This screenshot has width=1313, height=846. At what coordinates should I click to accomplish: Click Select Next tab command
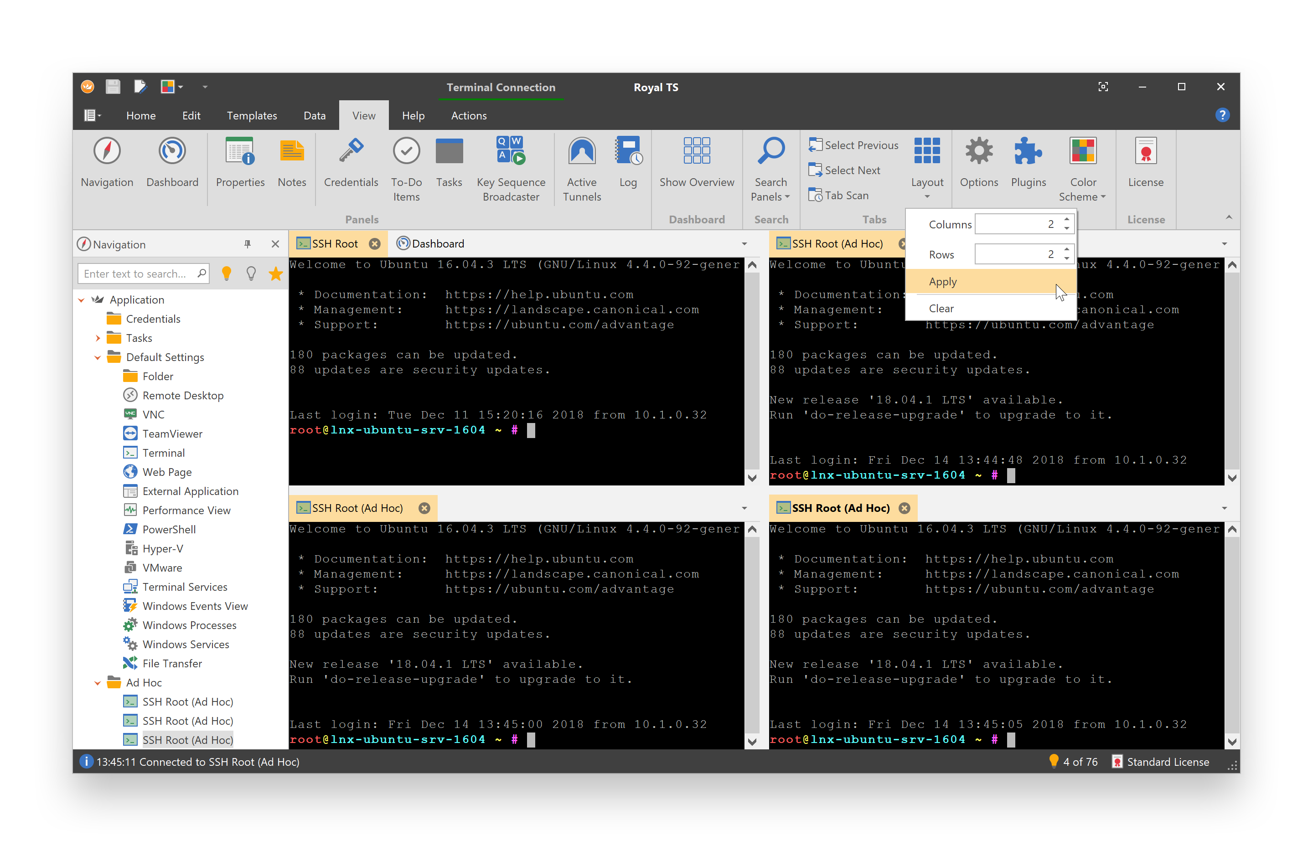point(844,170)
